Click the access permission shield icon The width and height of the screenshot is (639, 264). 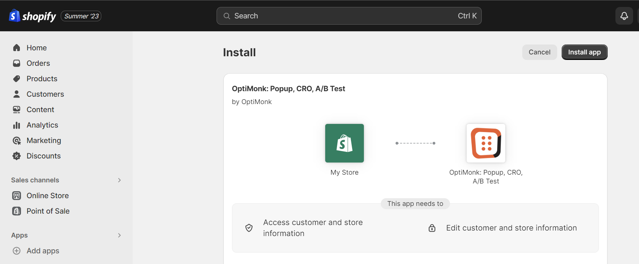click(x=249, y=228)
